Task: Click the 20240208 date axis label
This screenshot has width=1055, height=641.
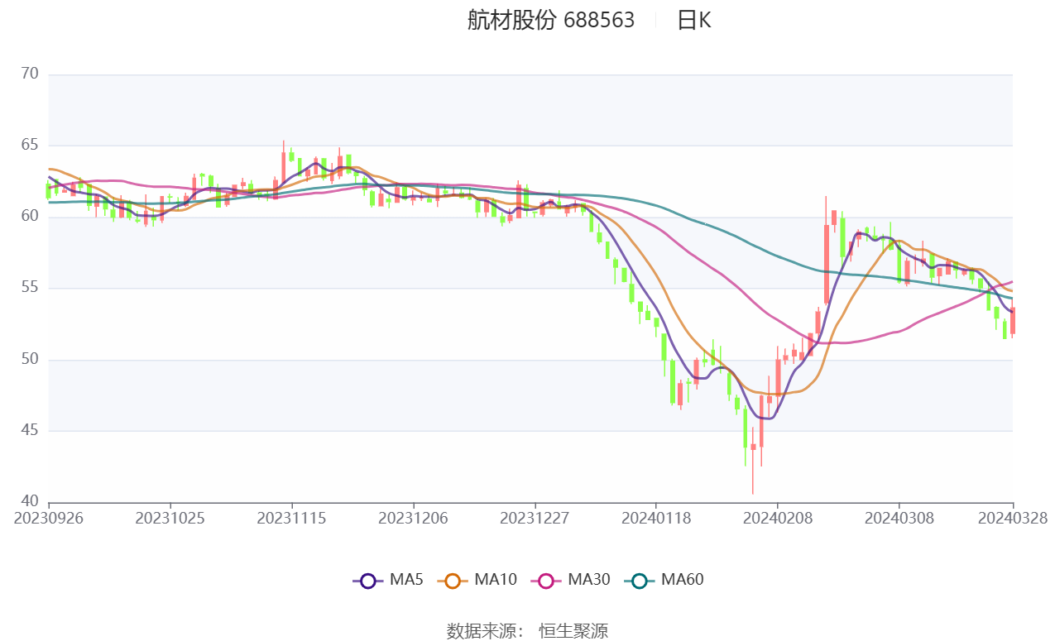Action: (778, 518)
